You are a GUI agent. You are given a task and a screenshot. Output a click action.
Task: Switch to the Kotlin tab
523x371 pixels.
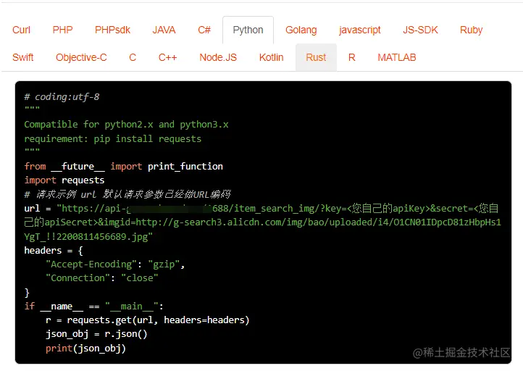tap(271, 57)
